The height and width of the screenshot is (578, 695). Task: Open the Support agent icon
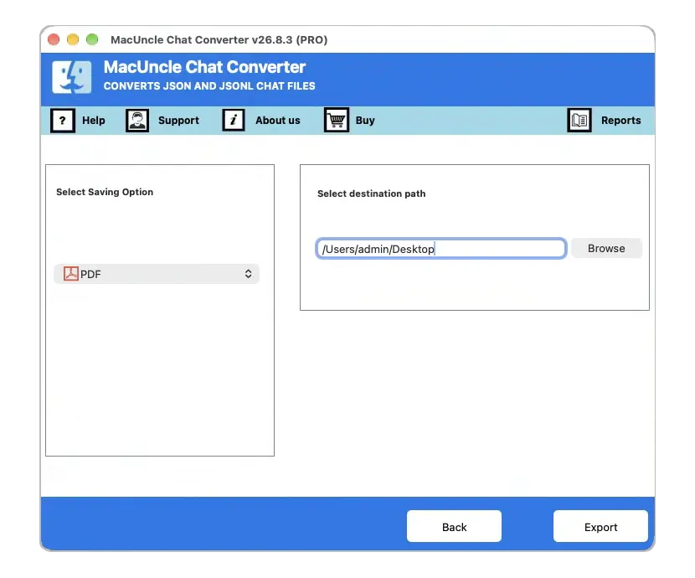click(137, 121)
